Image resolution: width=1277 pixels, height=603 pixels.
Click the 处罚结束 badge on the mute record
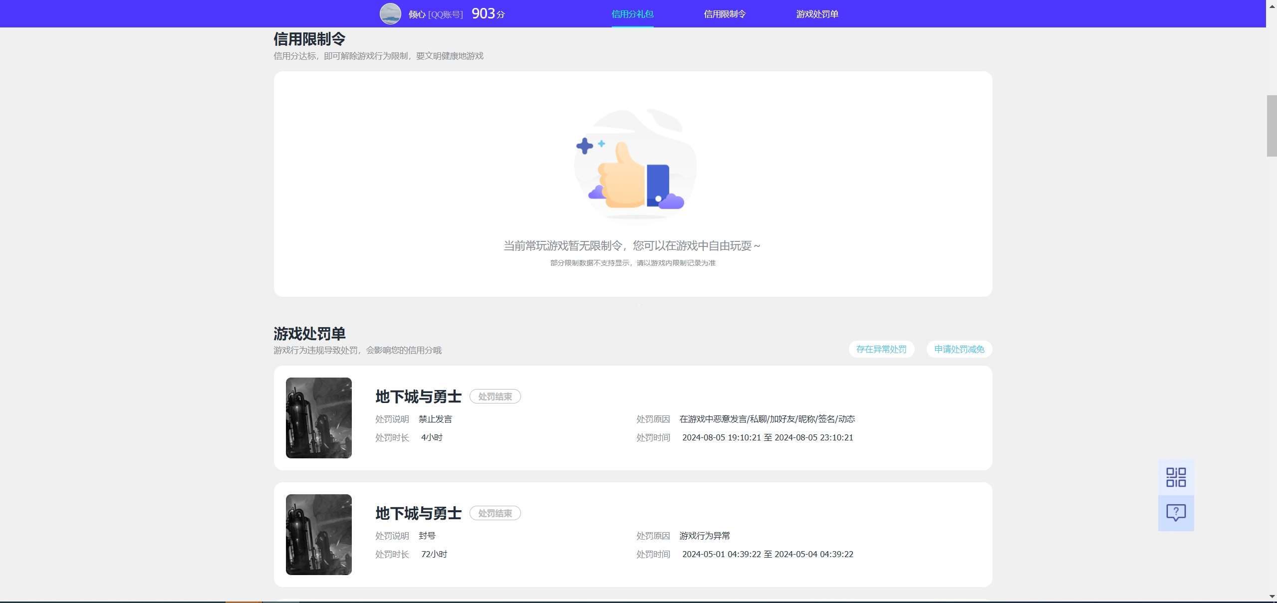(x=495, y=397)
